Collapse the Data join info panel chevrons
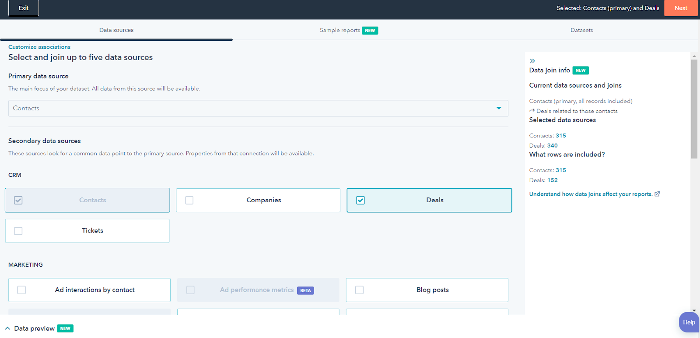Viewport: 700px width, 338px height. [x=532, y=61]
